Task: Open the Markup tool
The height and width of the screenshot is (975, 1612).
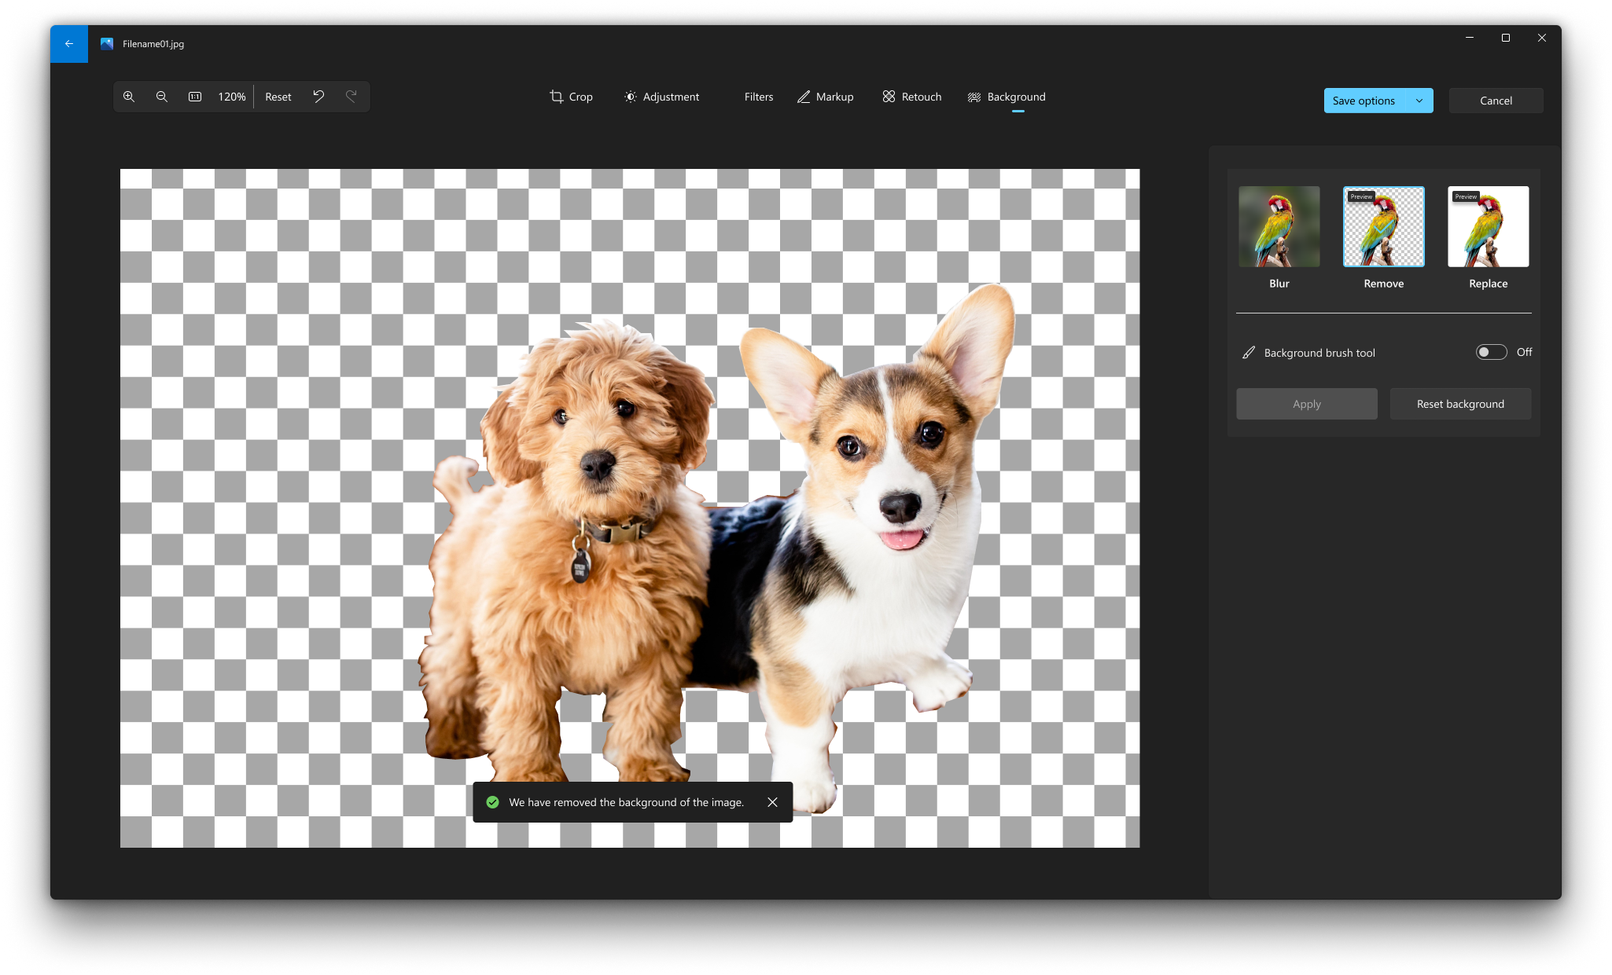Action: coord(824,97)
